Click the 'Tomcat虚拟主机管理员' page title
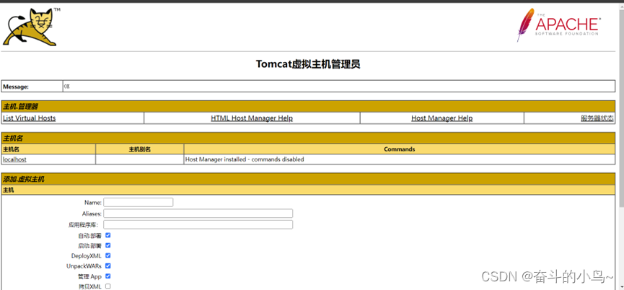This screenshot has width=624, height=290. (308, 64)
